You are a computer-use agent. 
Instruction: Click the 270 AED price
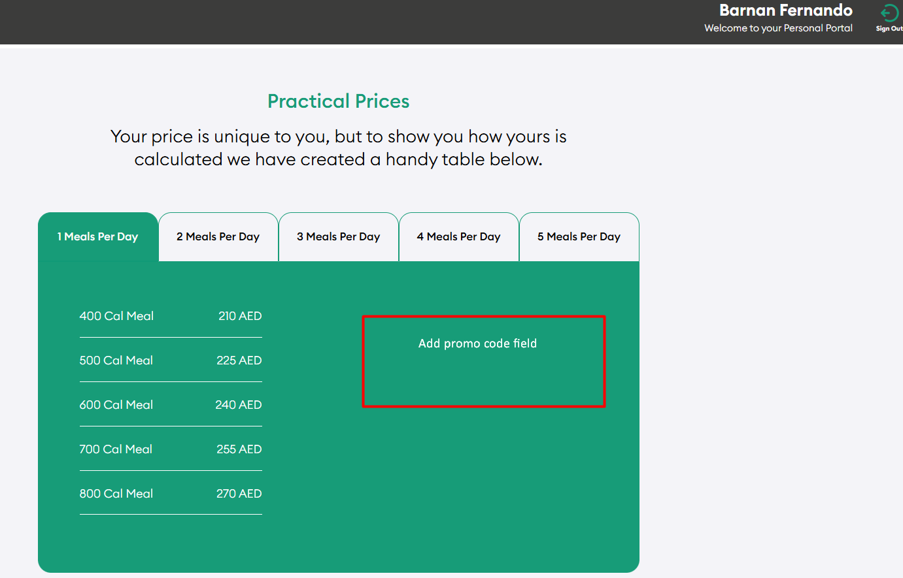[x=239, y=494]
